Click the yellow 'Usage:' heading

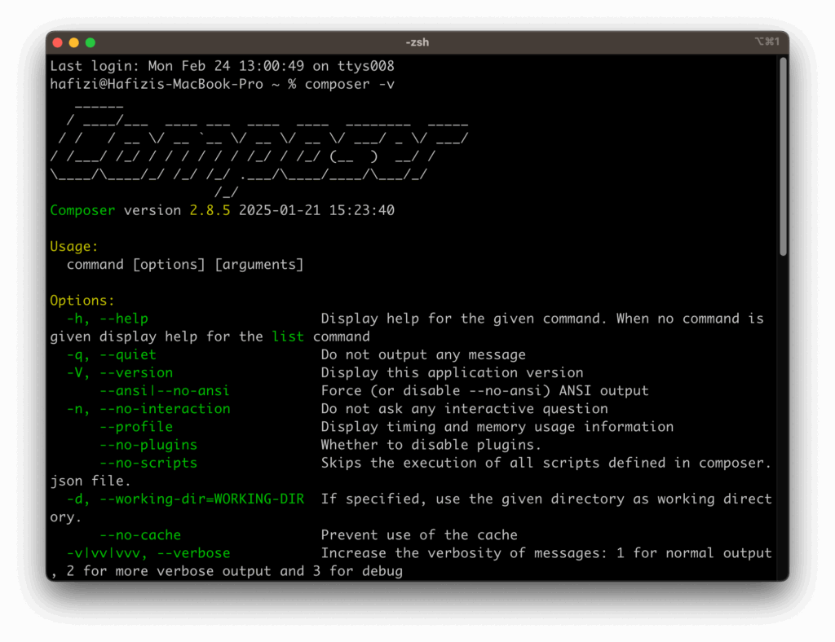(x=74, y=246)
